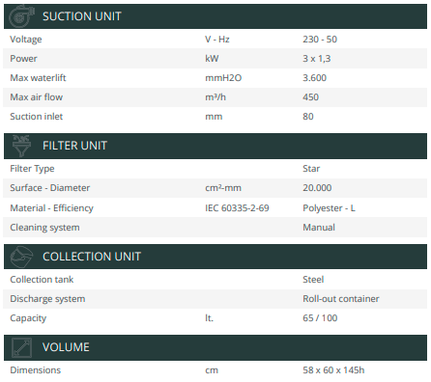Click the Voltage row label
Viewport: 431px width, 382px height.
[26, 40]
